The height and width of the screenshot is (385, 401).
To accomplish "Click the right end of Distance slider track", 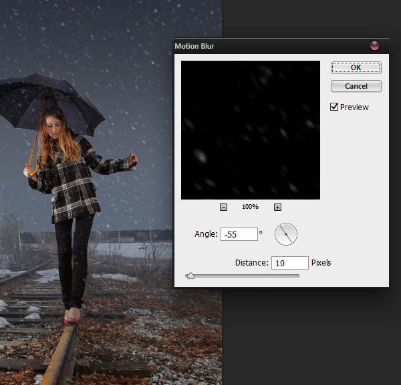I will [298, 276].
